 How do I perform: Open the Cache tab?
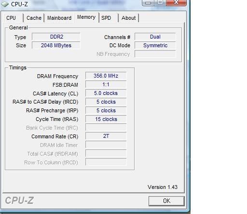(34, 18)
